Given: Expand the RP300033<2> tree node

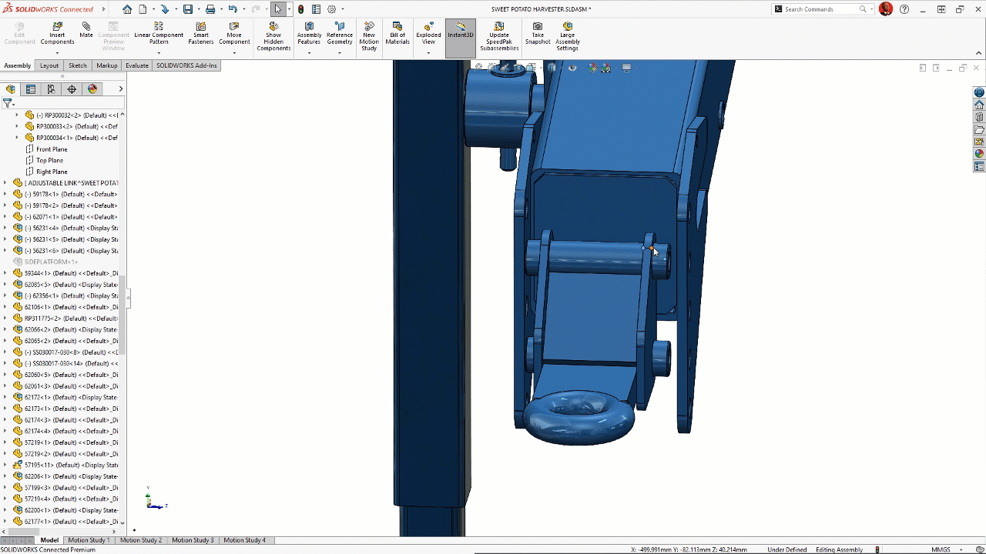Looking at the screenshot, I should pyautogui.click(x=17, y=126).
